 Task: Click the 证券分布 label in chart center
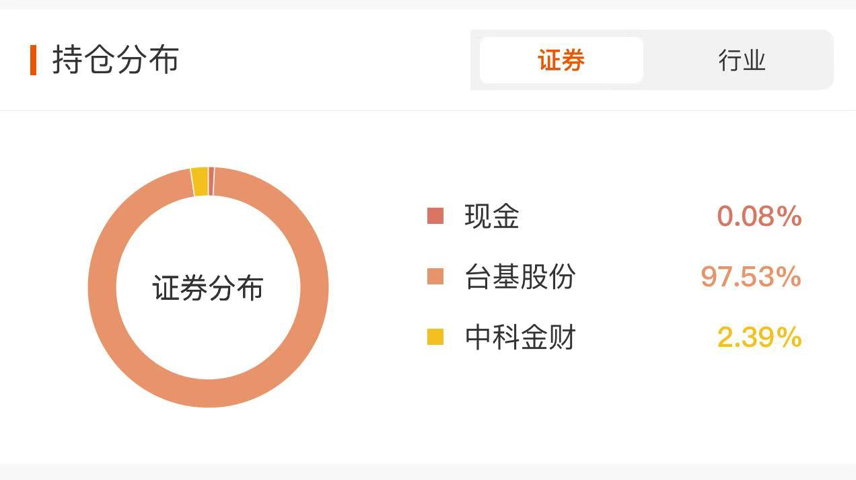click(x=208, y=288)
